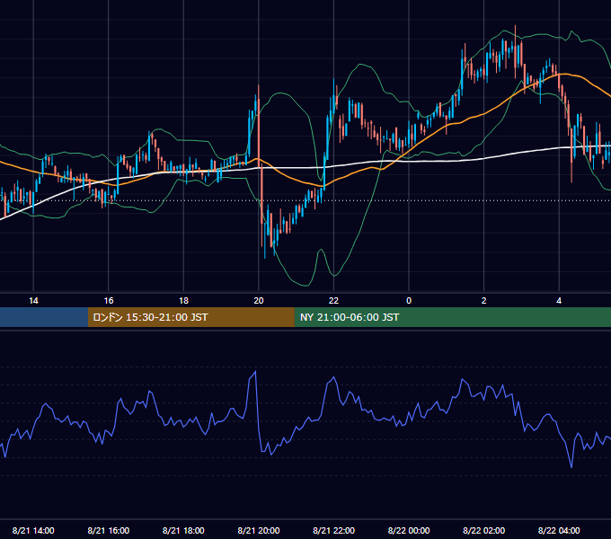Click the 8/22 00:00 date label
Screen dimensions: 611x539
click(x=409, y=530)
